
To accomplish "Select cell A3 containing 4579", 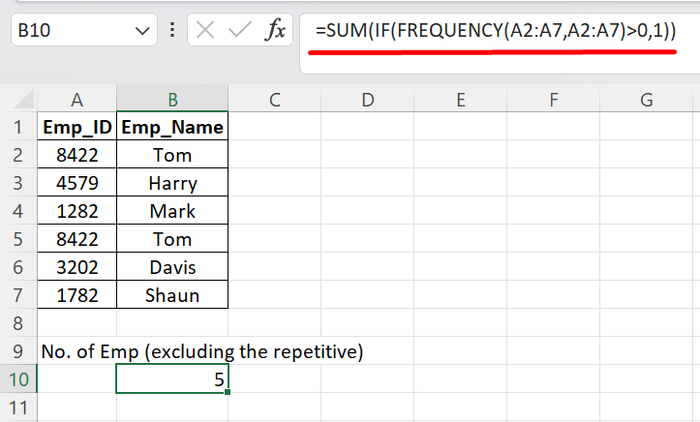I will [76, 183].
